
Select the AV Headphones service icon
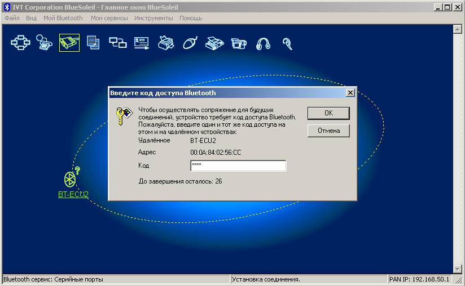pos(263,43)
